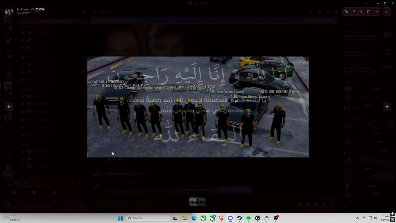This screenshot has height=223, width=396.
Task: Click the iTs AhmedX9 username
Action: point(25,9)
